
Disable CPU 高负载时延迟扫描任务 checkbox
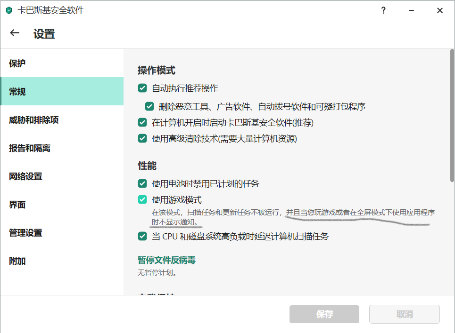tap(142, 236)
